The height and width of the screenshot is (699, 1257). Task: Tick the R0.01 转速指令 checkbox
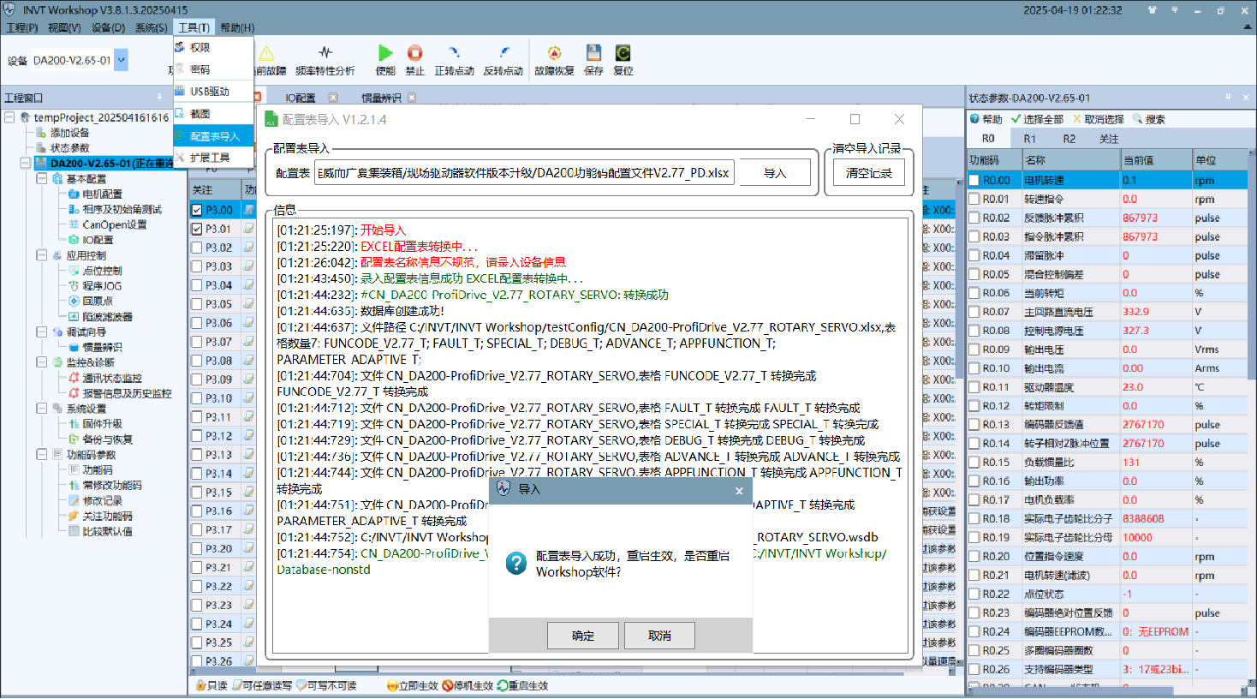[974, 200]
